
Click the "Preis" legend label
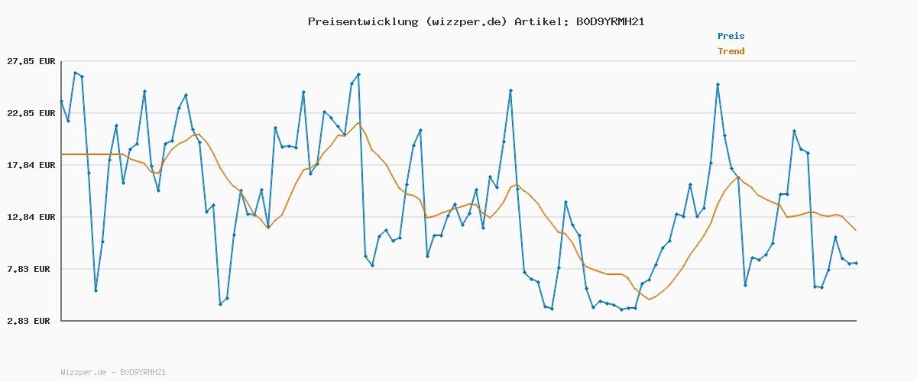731,36
